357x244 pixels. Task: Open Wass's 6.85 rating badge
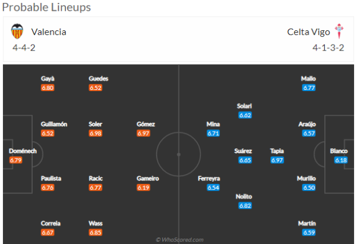click(95, 232)
